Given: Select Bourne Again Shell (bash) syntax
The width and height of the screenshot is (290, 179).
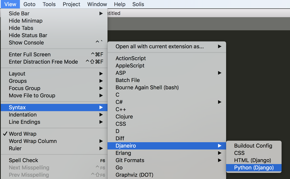Looking at the screenshot, I should coord(167,88).
